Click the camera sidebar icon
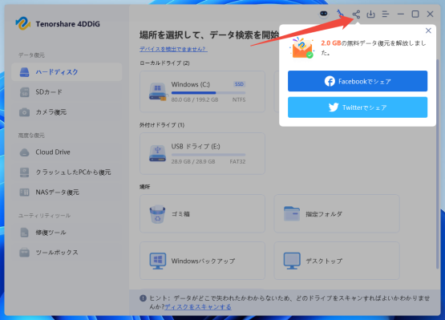445x320 pixels. pyautogui.click(x=24, y=112)
